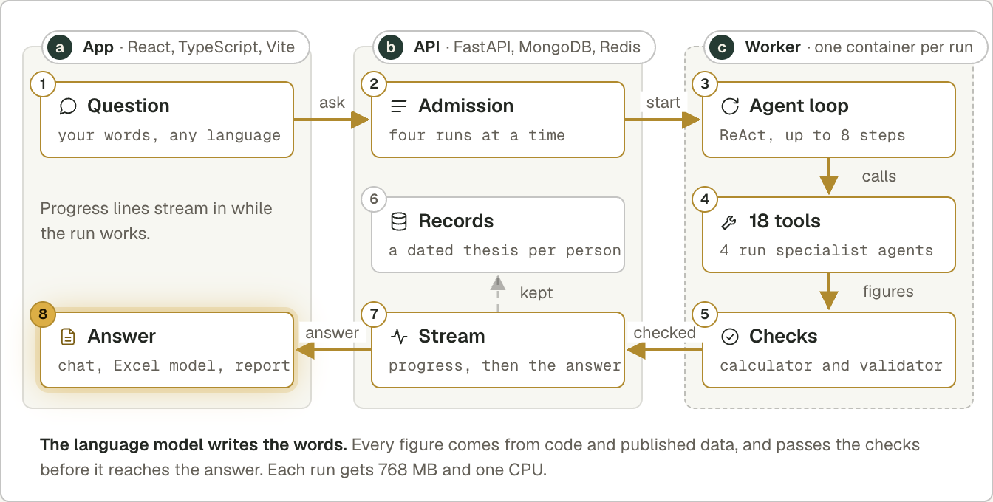Click the 'Question' card title
Viewport: 993px width, 502px height.
click(x=129, y=106)
